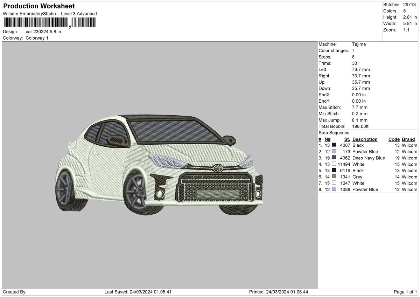
Task: Click the Wilcom EmbroideryStudio Level 3 Advanced text
Action: 50,14
